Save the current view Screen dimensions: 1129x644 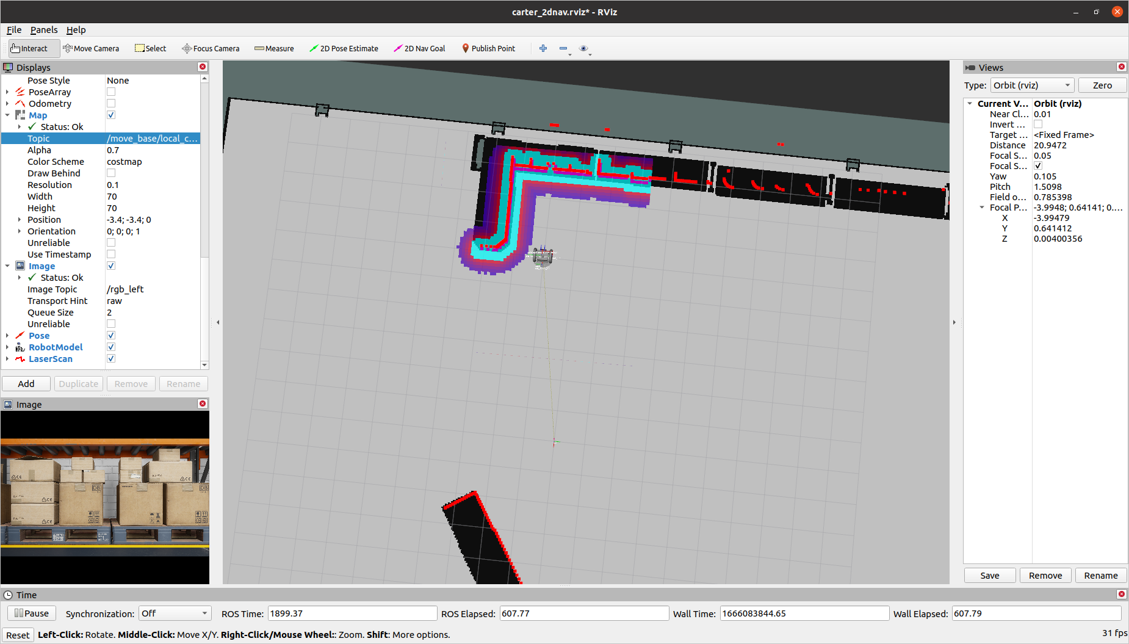pos(990,576)
